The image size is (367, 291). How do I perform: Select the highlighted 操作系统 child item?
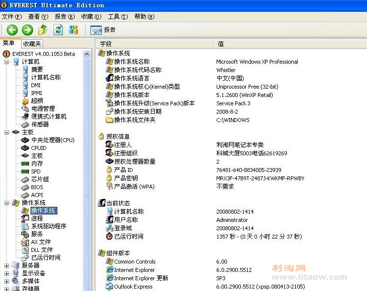point(44,211)
